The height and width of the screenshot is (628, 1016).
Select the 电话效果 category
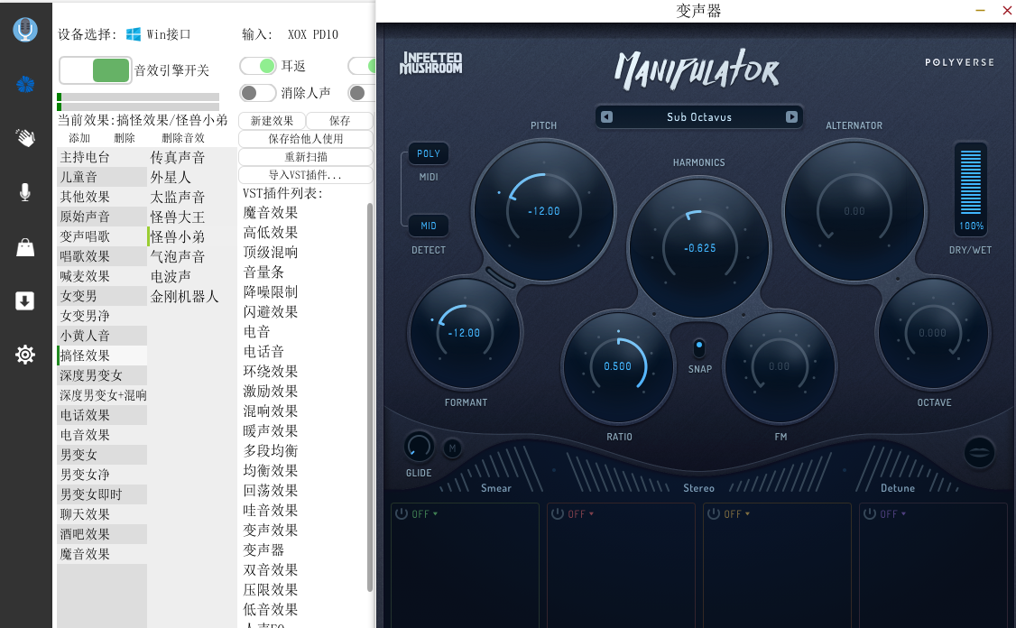pos(102,415)
